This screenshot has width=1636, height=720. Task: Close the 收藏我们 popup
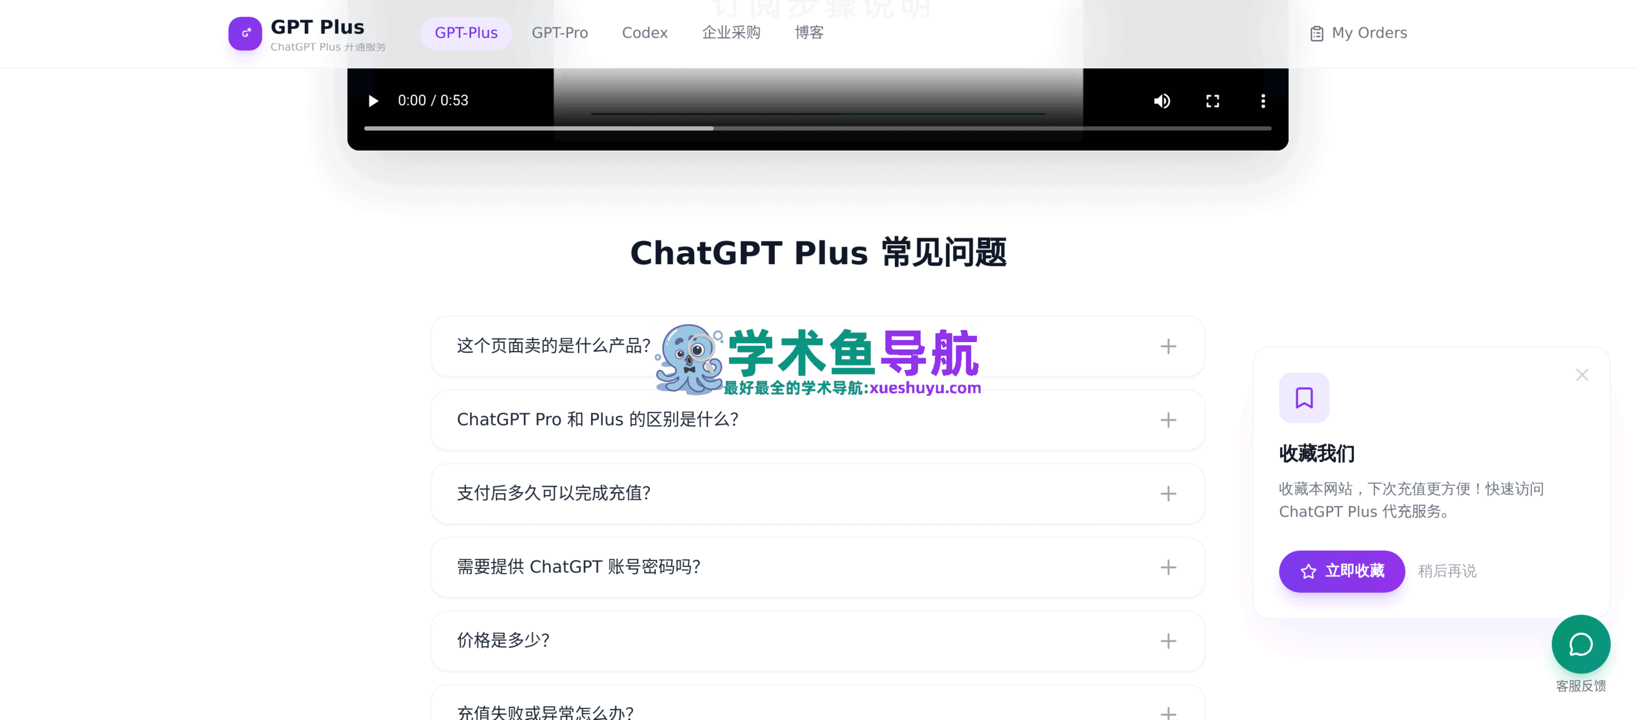click(x=1581, y=374)
